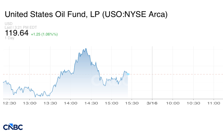This screenshot has height=139, width=223.
Task: Select the 1 Day range label
Action: [x=10, y=38]
